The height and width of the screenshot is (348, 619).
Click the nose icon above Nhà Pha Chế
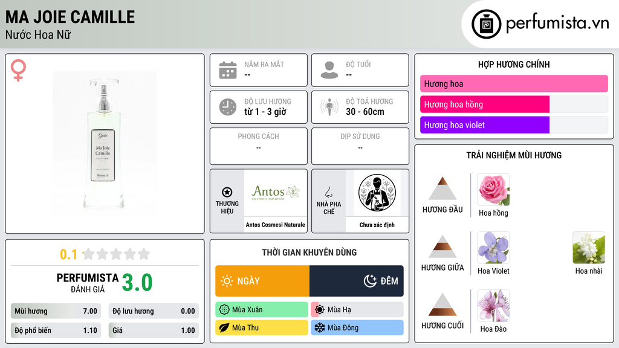[328, 192]
